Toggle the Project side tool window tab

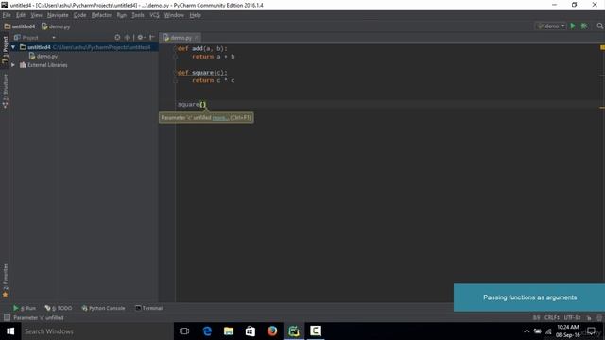pyautogui.click(x=5, y=50)
